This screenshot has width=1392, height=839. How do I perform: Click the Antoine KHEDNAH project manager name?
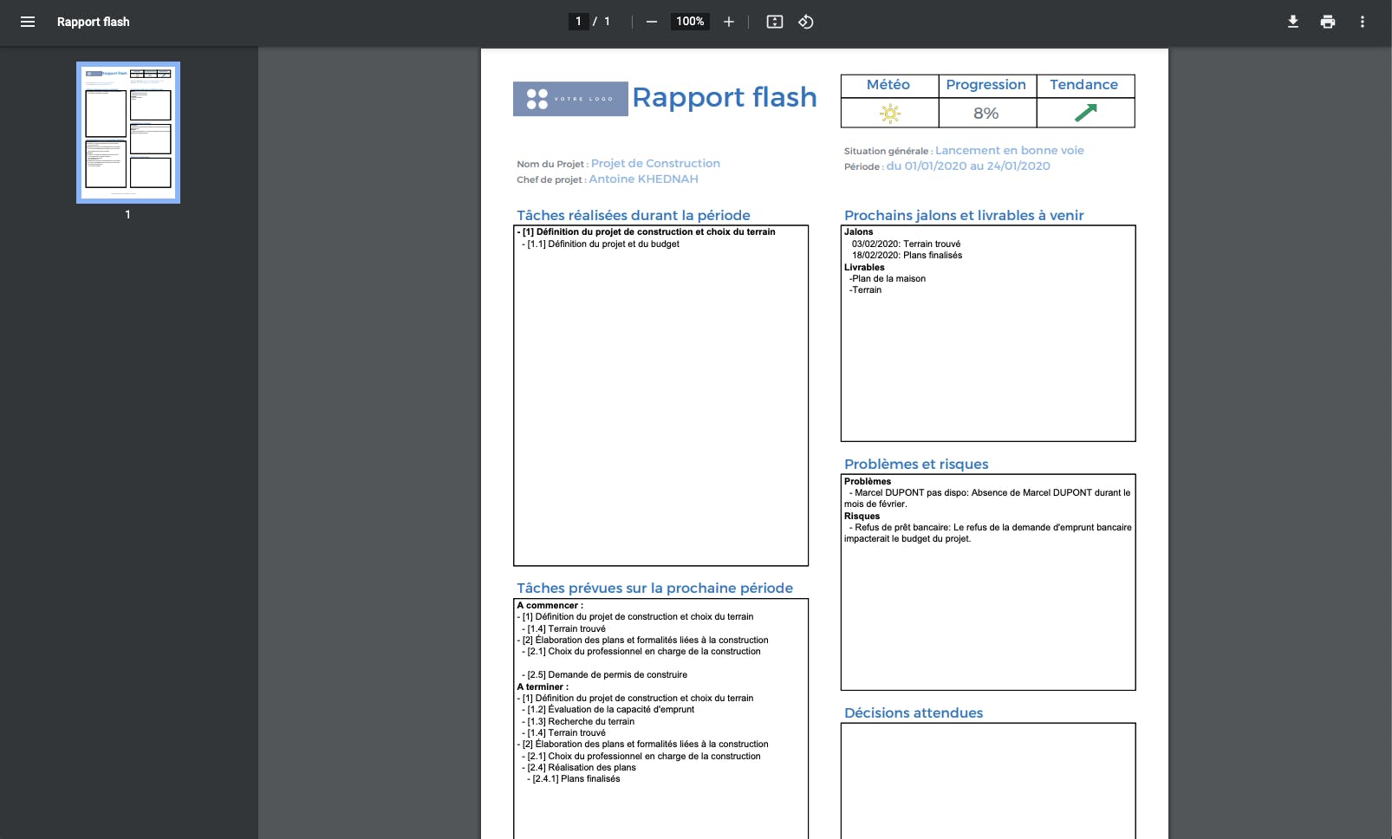point(644,179)
